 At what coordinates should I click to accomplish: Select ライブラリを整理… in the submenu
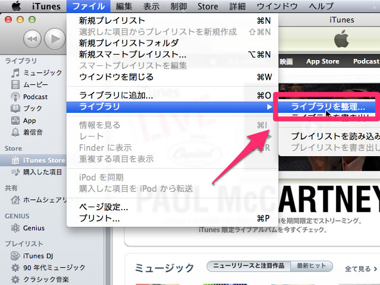328,107
